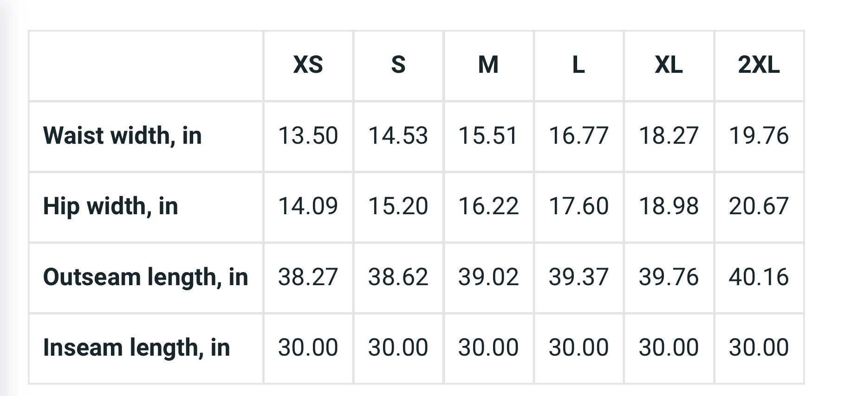Select the XL column header
This screenshot has width=864, height=396.
tap(669, 64)
